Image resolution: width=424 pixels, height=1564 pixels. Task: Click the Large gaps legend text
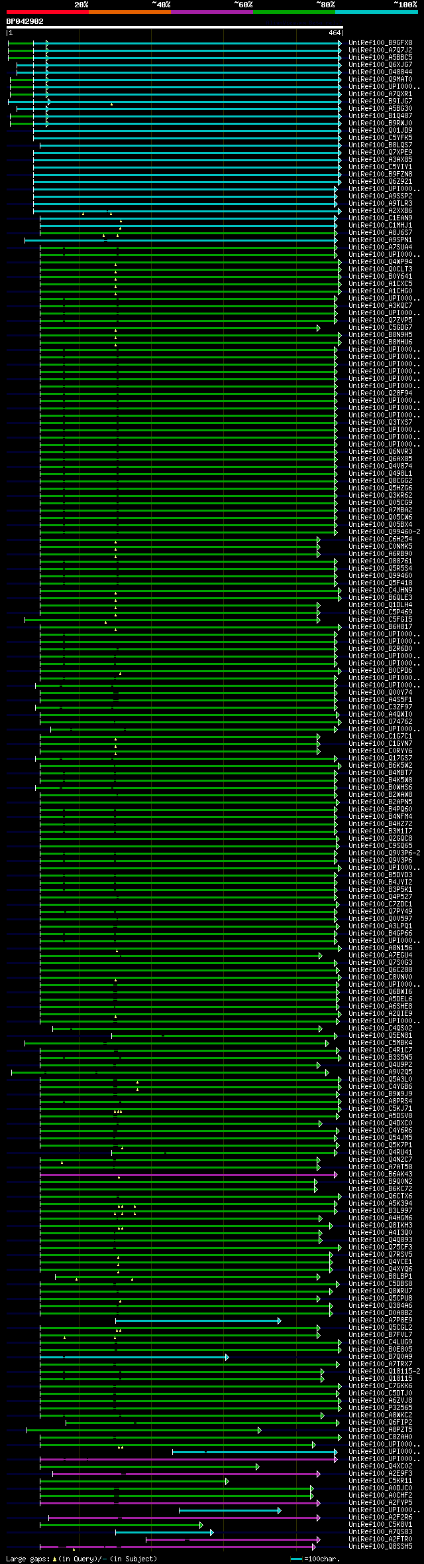click(x=81, y=1559)
